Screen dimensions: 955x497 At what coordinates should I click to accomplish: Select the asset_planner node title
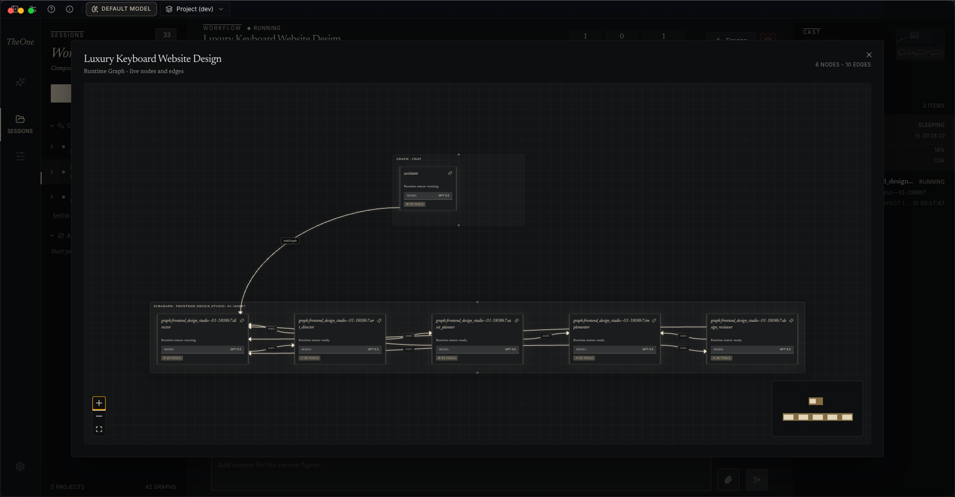[x=474, y=324]
